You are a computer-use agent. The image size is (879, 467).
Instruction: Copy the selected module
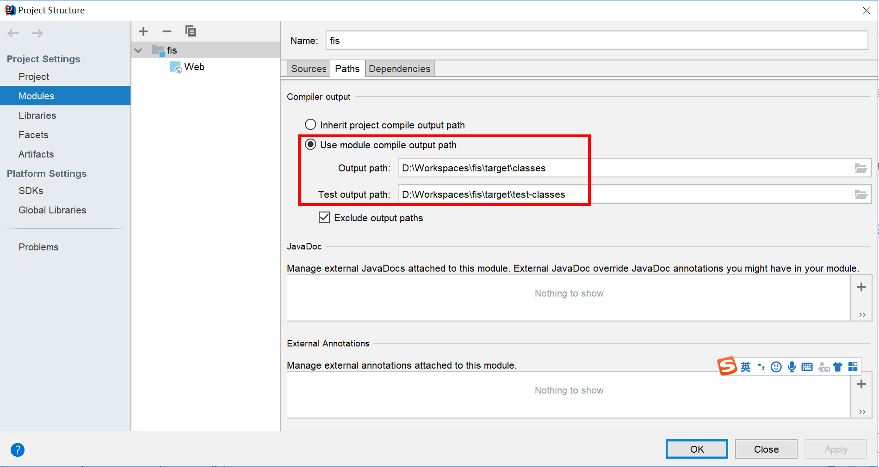[x=191, y=31]
